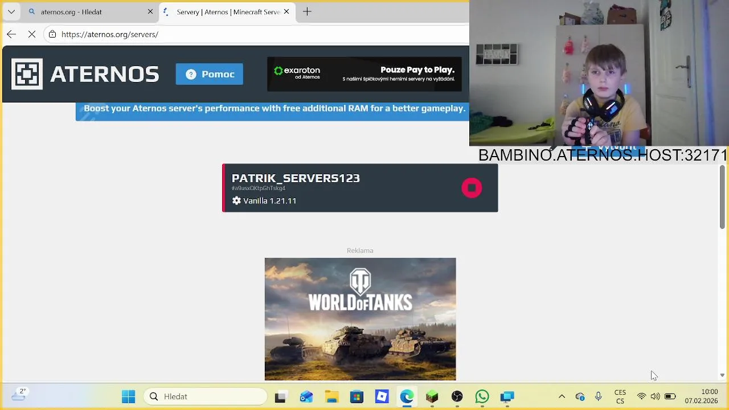The image size is (729, 410).
Task: Stop loading the page with the X button
Action: pyautogui.click(x=32, y=34)
